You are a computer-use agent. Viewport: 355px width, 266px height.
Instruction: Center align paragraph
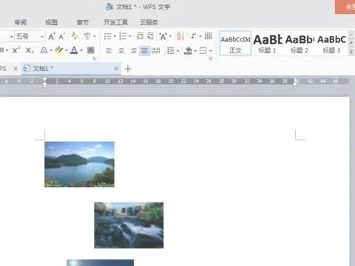click(x=121, y=51)
